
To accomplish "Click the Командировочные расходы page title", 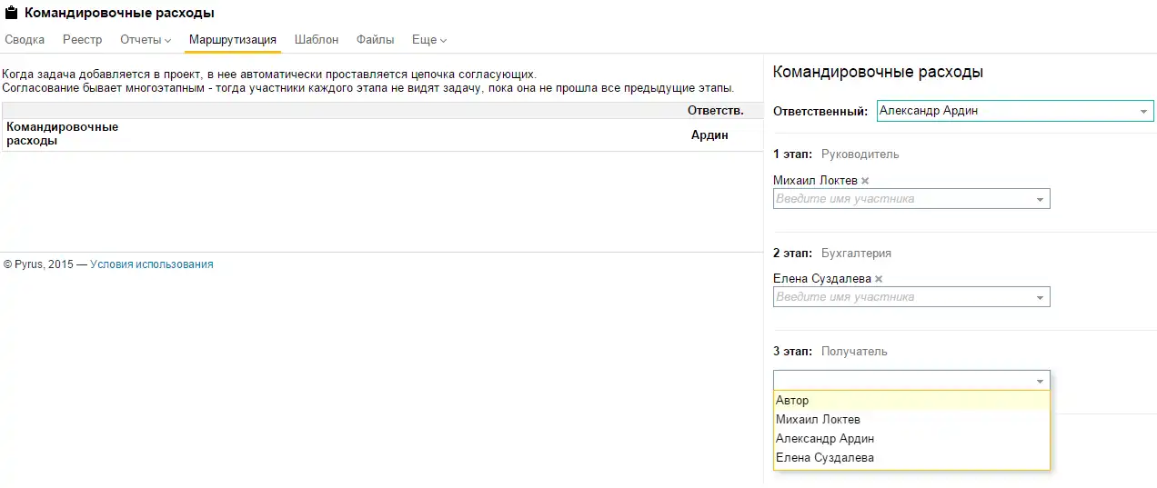I will [x=119, y=14].
